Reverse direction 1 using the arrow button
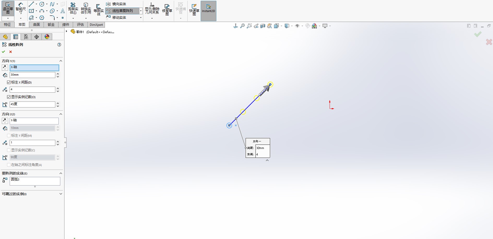 pyautogui.click(x=5, y=68)
